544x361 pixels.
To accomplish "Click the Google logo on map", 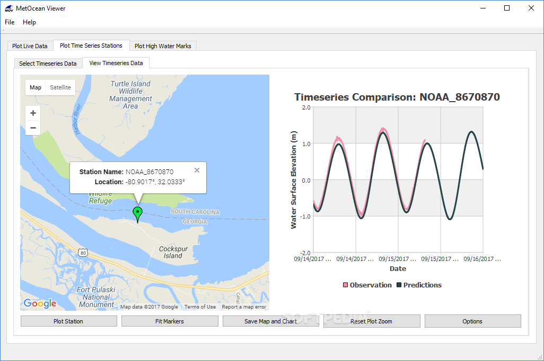I will [40, 303].
